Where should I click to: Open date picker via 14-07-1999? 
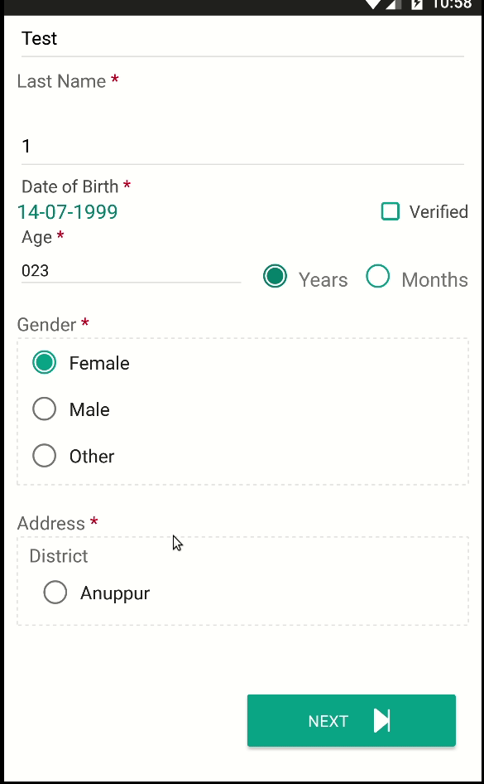click(x=67, y=212)
